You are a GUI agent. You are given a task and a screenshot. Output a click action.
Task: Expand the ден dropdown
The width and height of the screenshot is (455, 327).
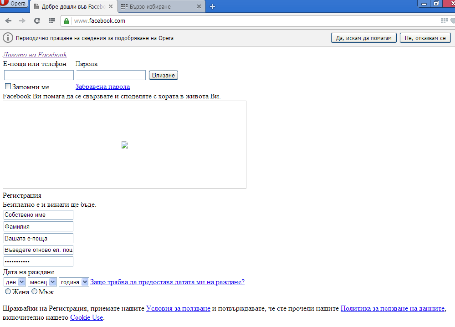tap(15, 282)
